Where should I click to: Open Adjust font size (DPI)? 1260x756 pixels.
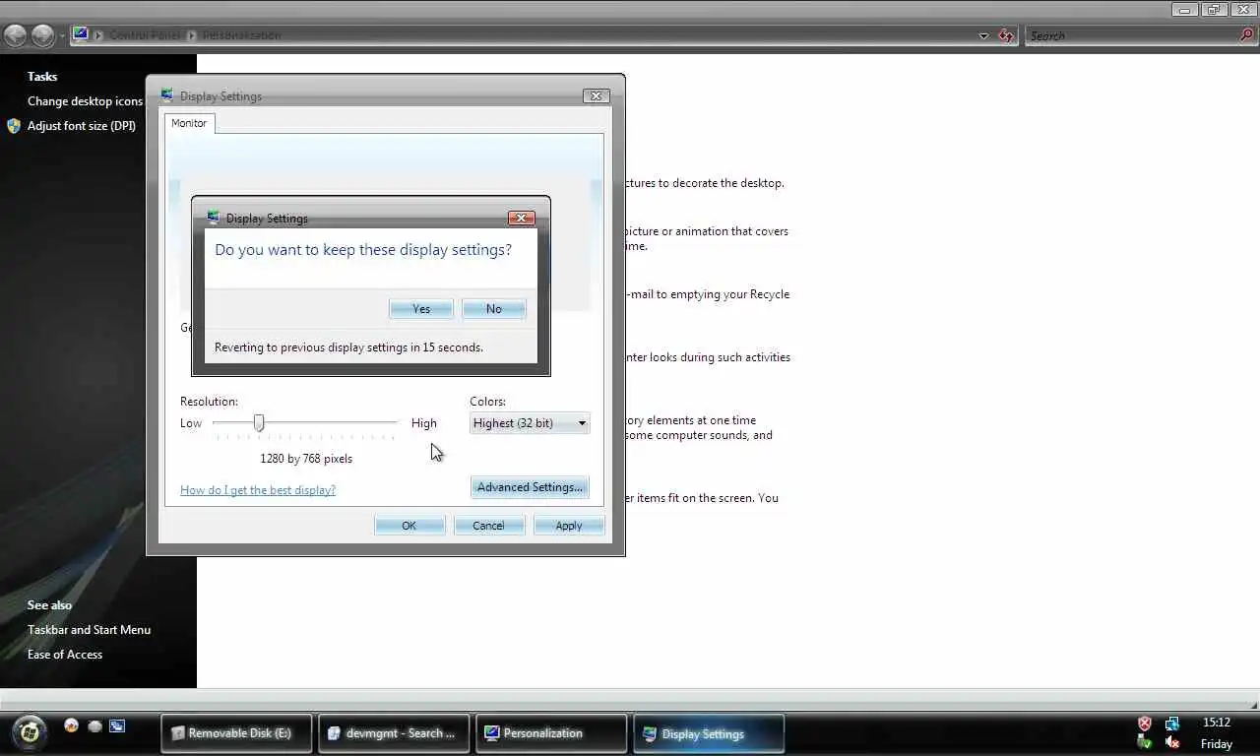click(82, 126)
